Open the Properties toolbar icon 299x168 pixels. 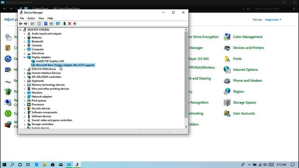(39, 24)
